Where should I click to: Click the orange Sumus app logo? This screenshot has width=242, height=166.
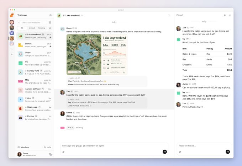(x=12, y=15)
